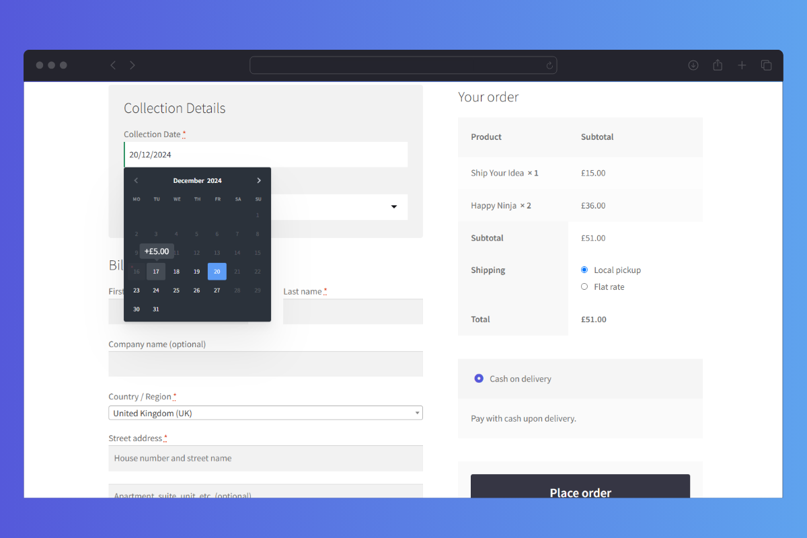Screen dimensions: 807x538
Task: Click the tab overview icon
Action: pyautogui.click(x=766, y=65)
